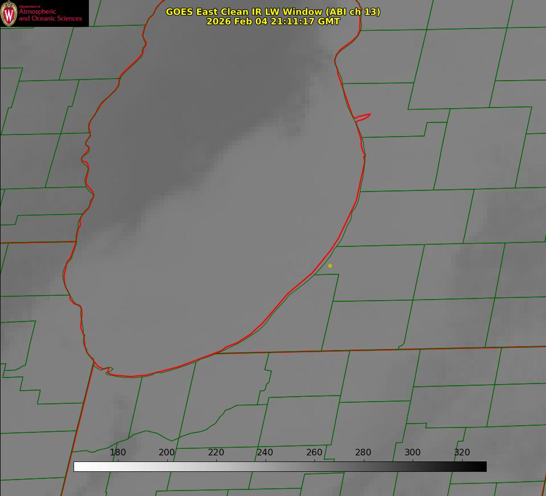Click the 180 colorbar label
Screen dimensions: 546x496
[x=117, y=452]
